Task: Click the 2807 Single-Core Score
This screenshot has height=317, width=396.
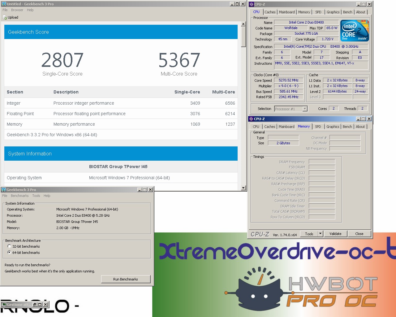Action: coord(62,60)
